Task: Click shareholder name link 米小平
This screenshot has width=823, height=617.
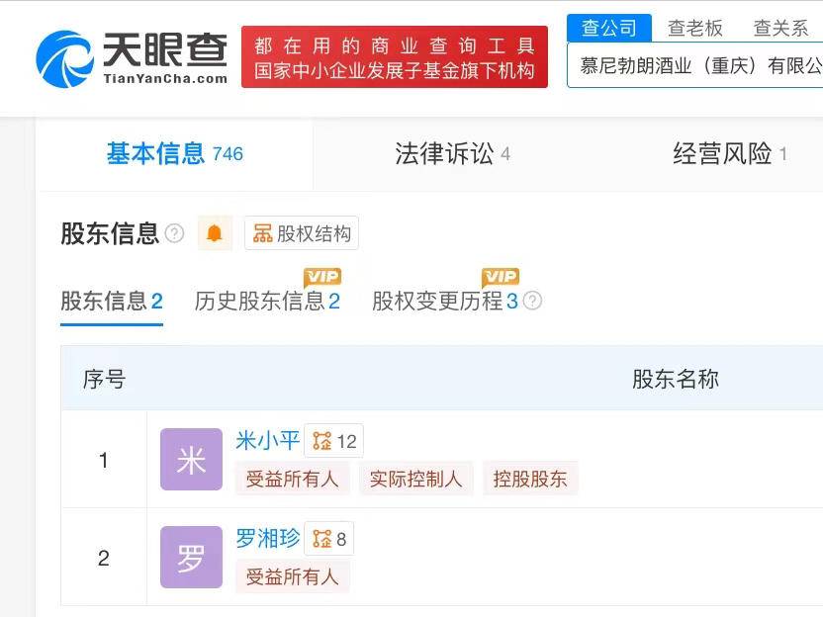Action: pyautogui.click(x=267, y=440)
